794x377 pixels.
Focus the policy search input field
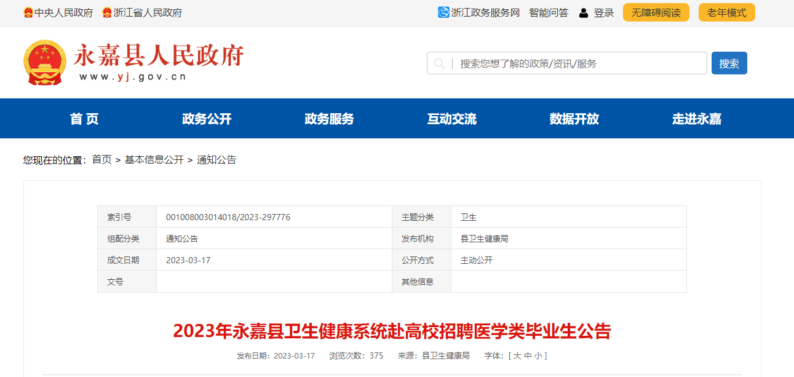[x=578, y=63]
